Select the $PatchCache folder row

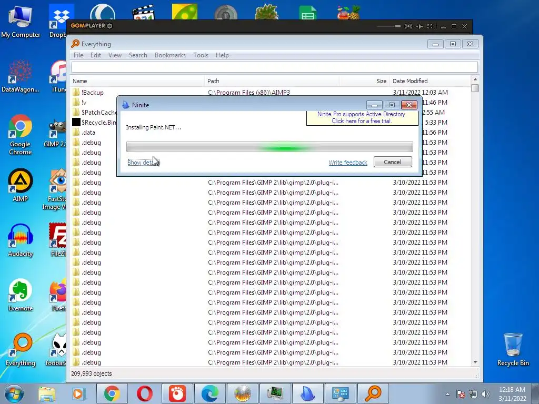point(94,113)
